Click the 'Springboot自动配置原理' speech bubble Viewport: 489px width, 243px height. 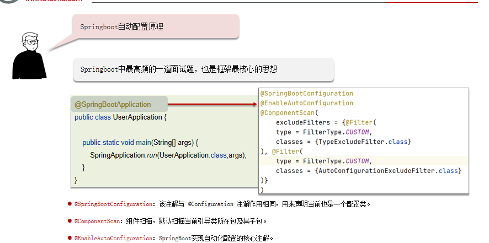pyautogui.click(x=156, y=26)
